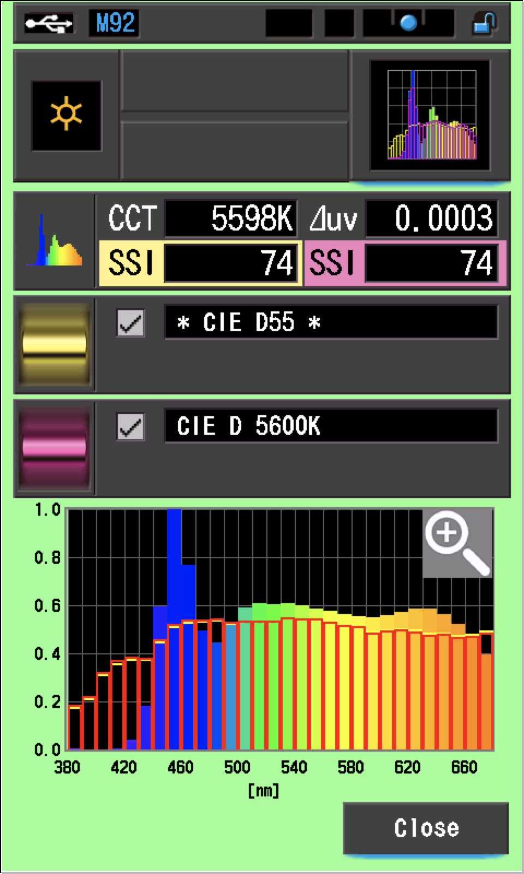Select the yellow reference color swatch
The width and height of the screenshot is (524, 874).
pos(54,344)
